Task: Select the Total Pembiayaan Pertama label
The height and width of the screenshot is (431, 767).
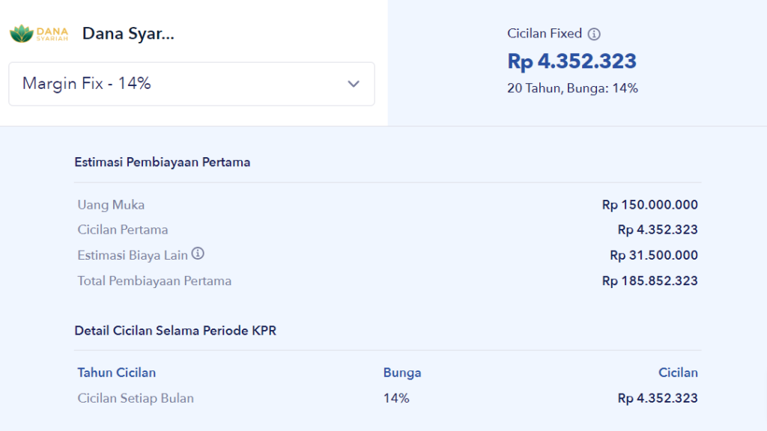Action: tap(154, 281)
